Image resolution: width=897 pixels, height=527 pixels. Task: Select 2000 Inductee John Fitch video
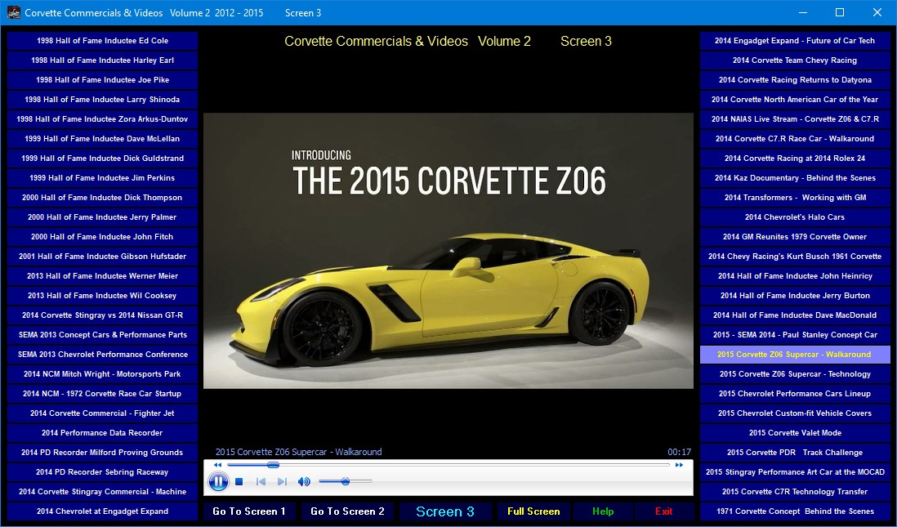pos(102,237)
